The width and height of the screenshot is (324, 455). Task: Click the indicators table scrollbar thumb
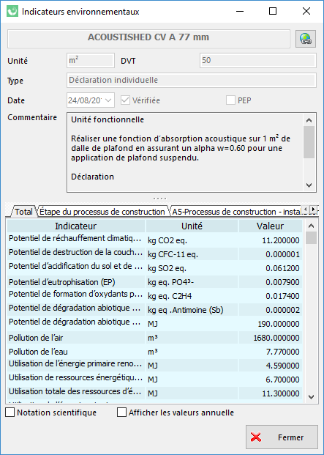coord(312,237)
